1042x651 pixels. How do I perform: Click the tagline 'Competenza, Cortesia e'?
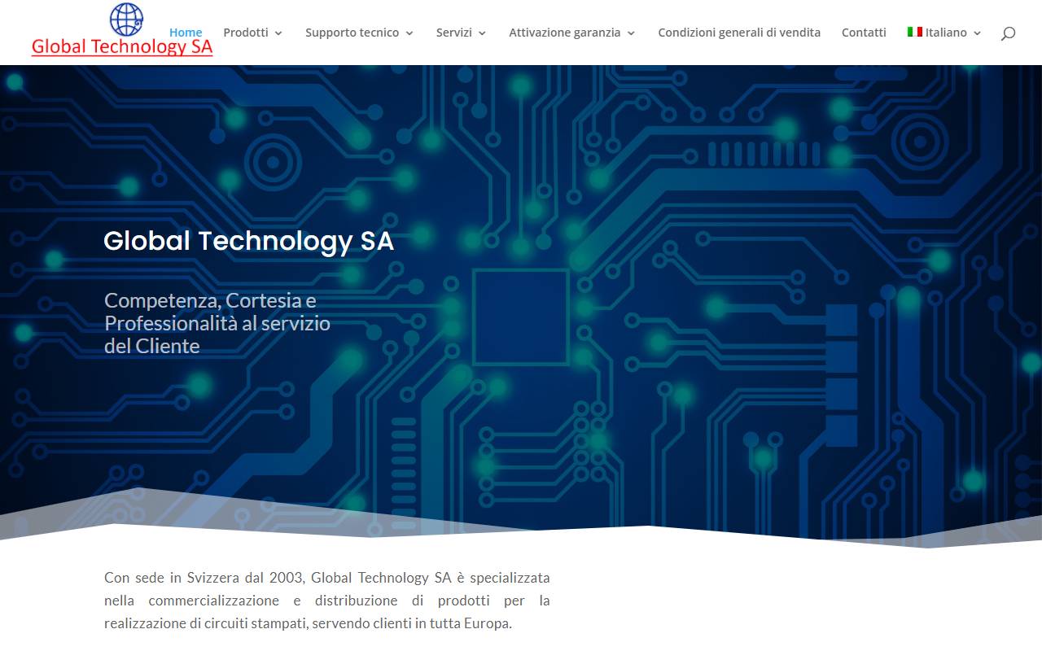coord(210,300)
